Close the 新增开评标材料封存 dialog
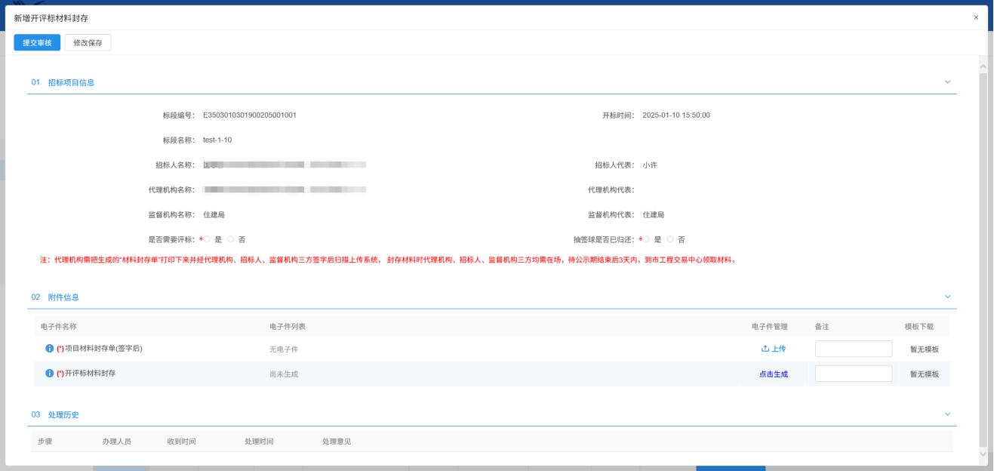Viewport: 994px width, 471px height. 975,17
